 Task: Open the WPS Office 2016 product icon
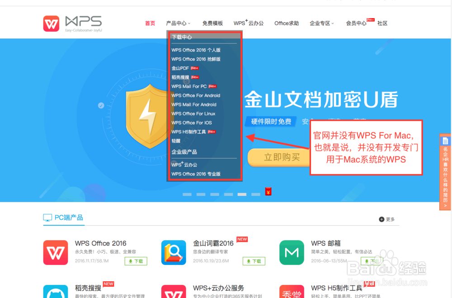(x=56, y=252)
